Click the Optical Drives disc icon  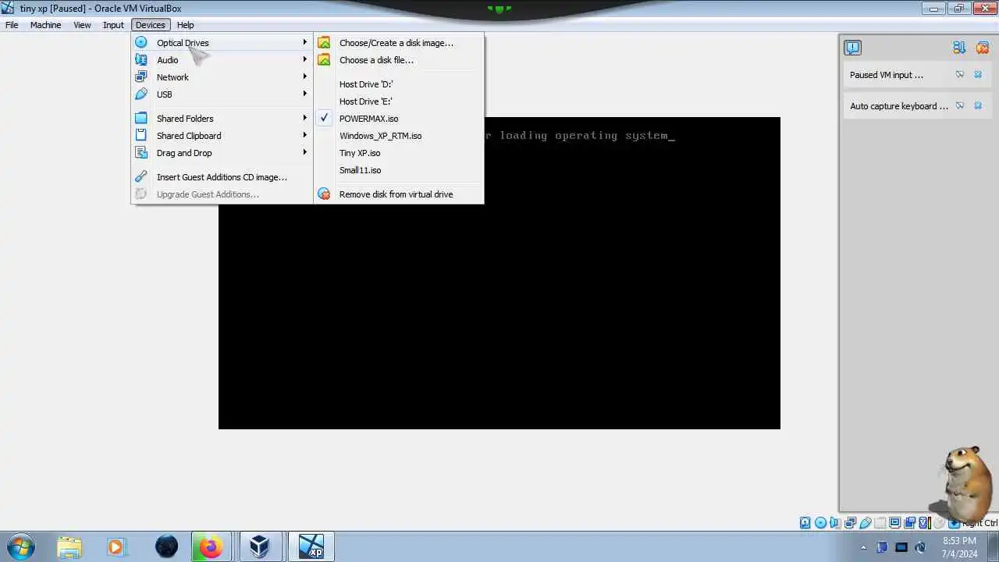141,43
